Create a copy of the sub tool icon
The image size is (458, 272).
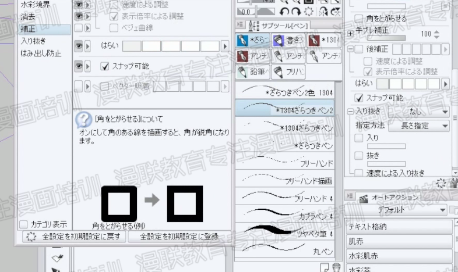tap(324, 267)
